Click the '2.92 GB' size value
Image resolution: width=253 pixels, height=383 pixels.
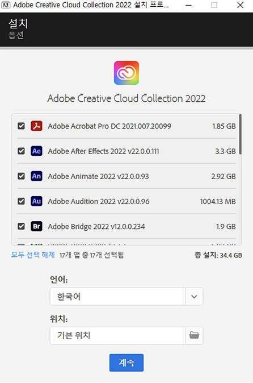[224, 176]
